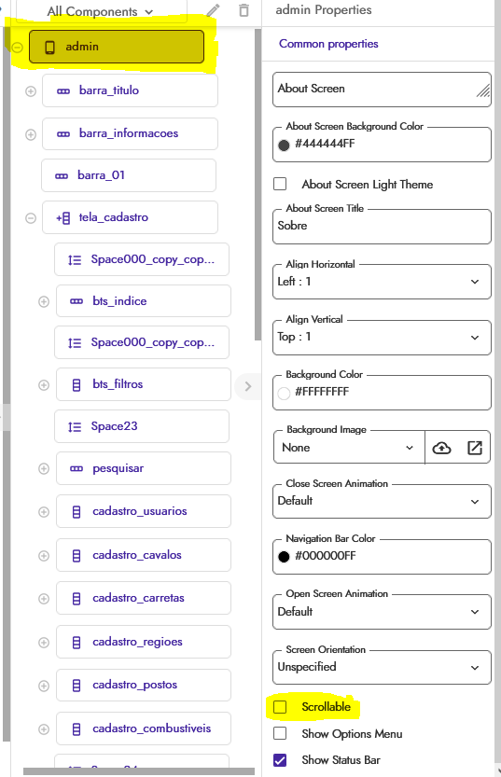Screen dimensions: 501x777
Task: Click Navigation Bar Color black swatch
Action: point(284,557)
